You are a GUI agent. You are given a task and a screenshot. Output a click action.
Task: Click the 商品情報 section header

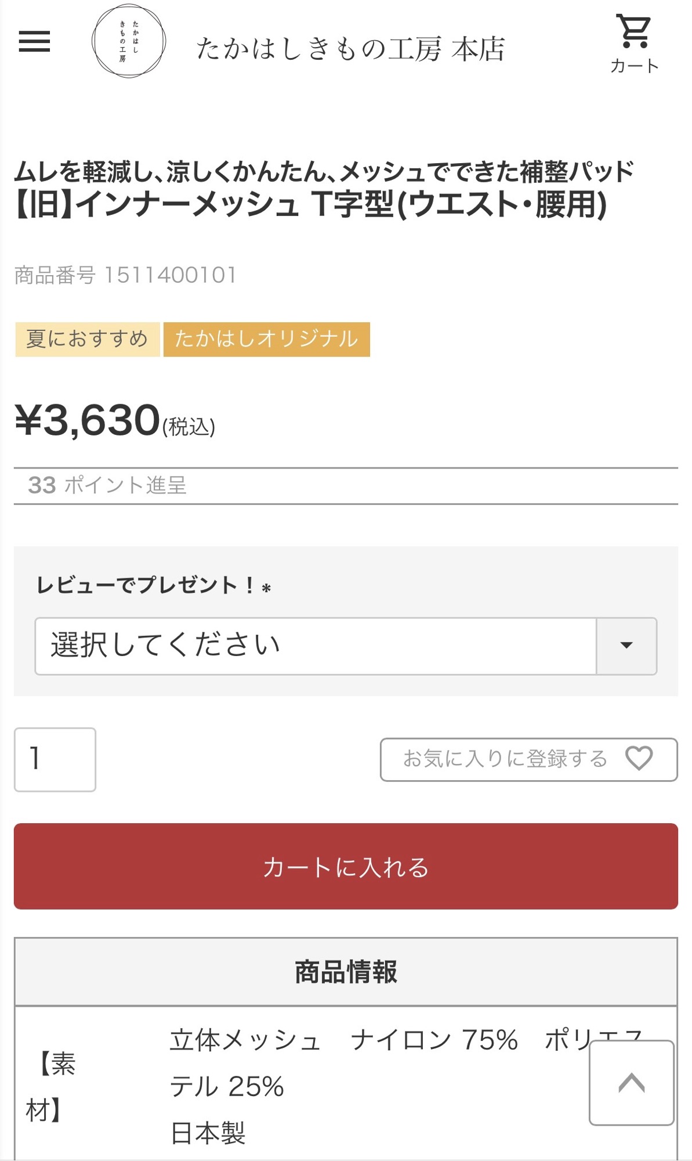(346, 972)
